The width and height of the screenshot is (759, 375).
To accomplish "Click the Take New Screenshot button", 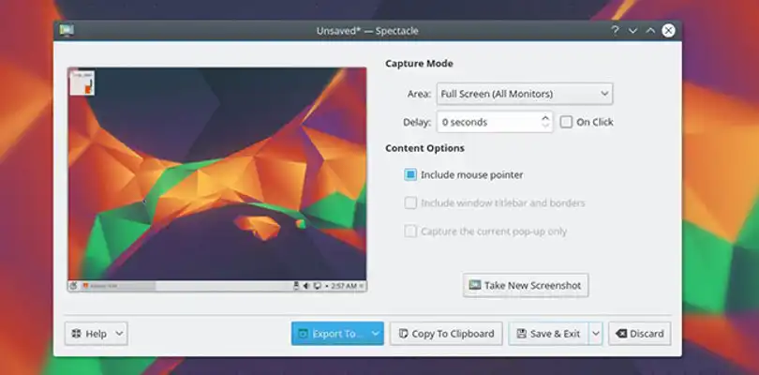I will point(526,285).
